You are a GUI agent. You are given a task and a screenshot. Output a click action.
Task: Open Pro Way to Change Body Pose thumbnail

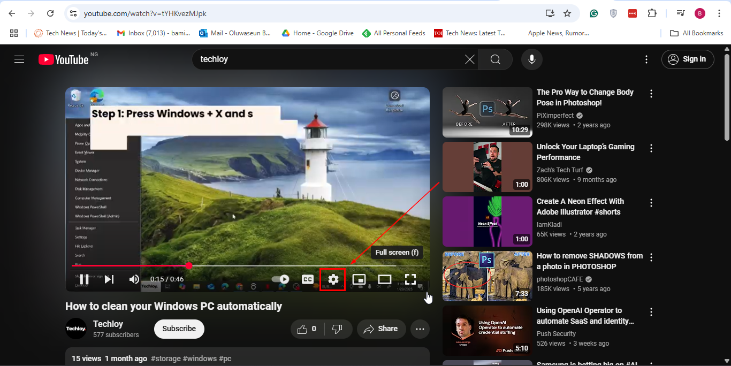(x=488, y=112)
